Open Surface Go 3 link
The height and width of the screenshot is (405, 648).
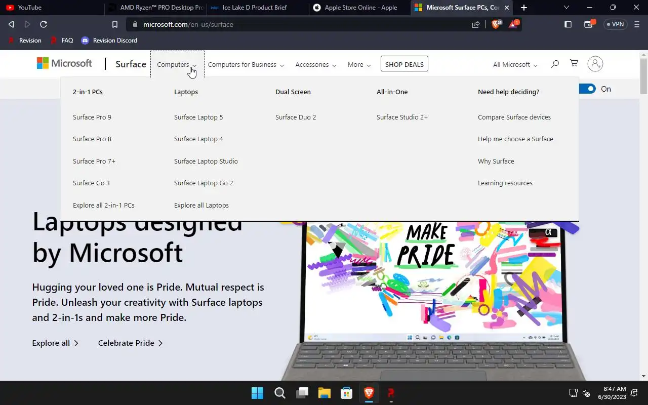91,183
